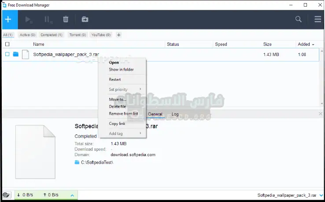Click the pause download icon

click(47, 19)
